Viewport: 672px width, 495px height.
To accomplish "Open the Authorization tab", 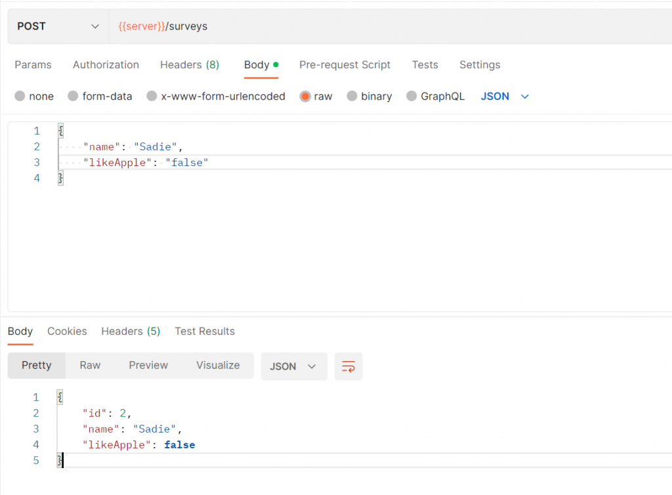I will (106, 65).
